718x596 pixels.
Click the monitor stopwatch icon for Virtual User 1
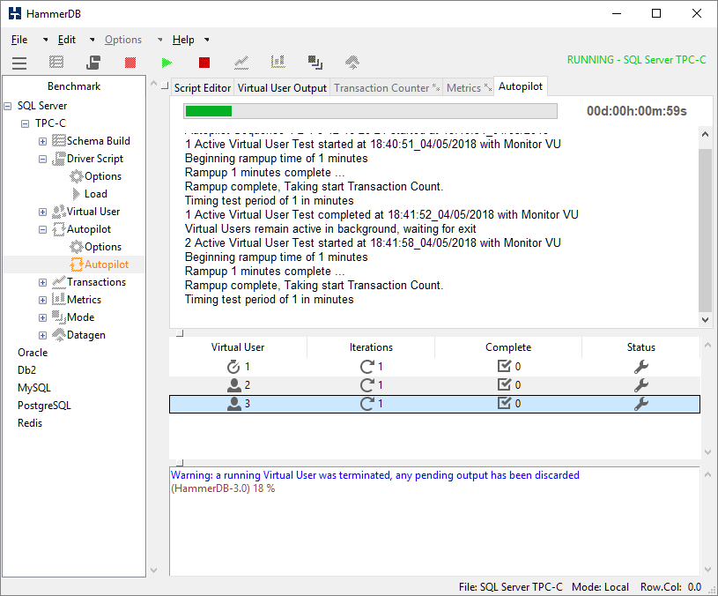[x=233, y=367]
